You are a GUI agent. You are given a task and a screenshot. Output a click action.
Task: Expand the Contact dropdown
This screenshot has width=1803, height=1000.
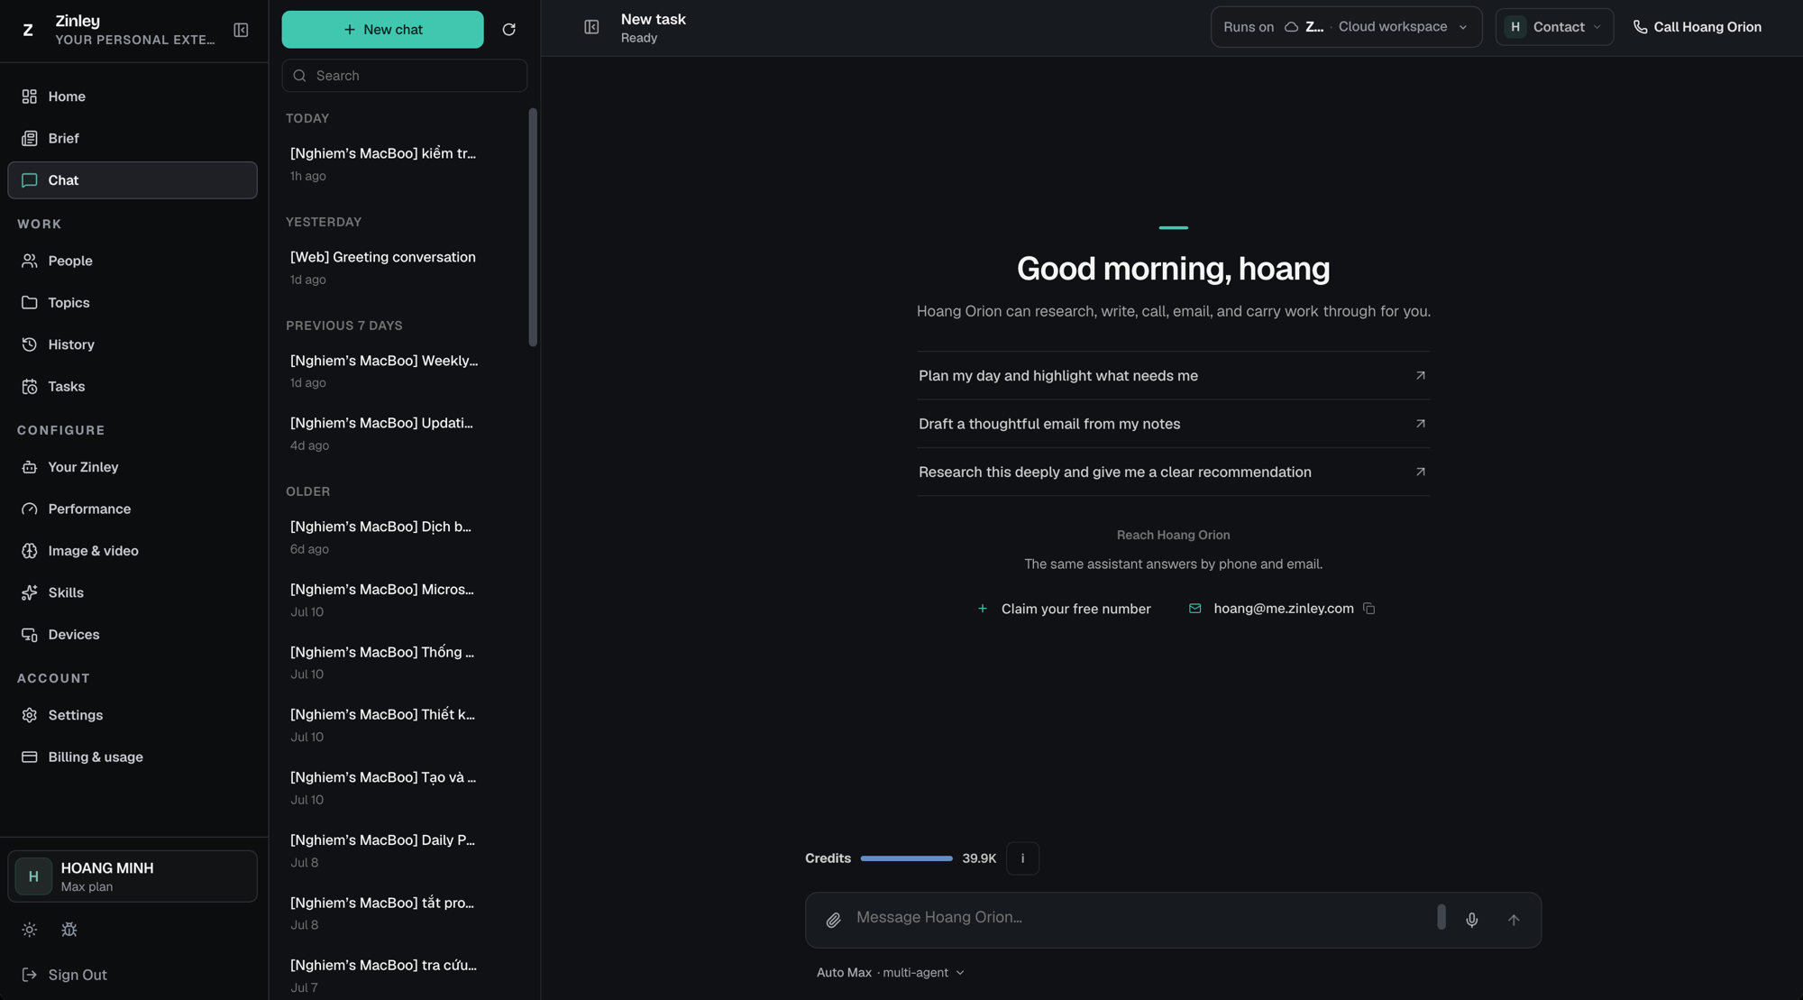[x=1554, y=27]
